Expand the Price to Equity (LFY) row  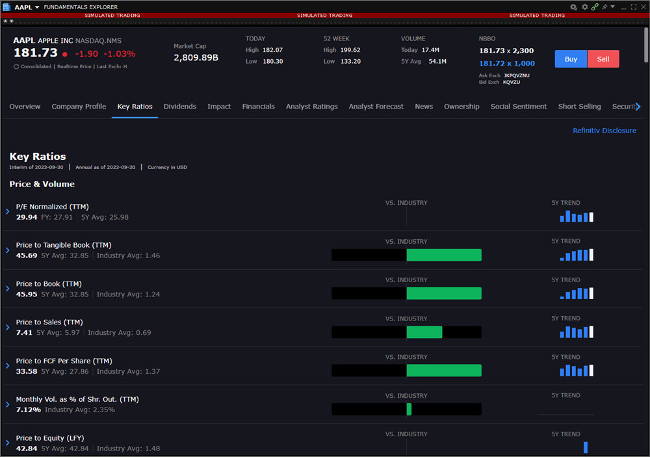pos(7,443)
